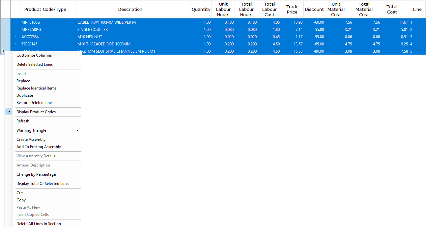
Task: Click the row selector arrow in the grid margin
Action: click(3, 51)
